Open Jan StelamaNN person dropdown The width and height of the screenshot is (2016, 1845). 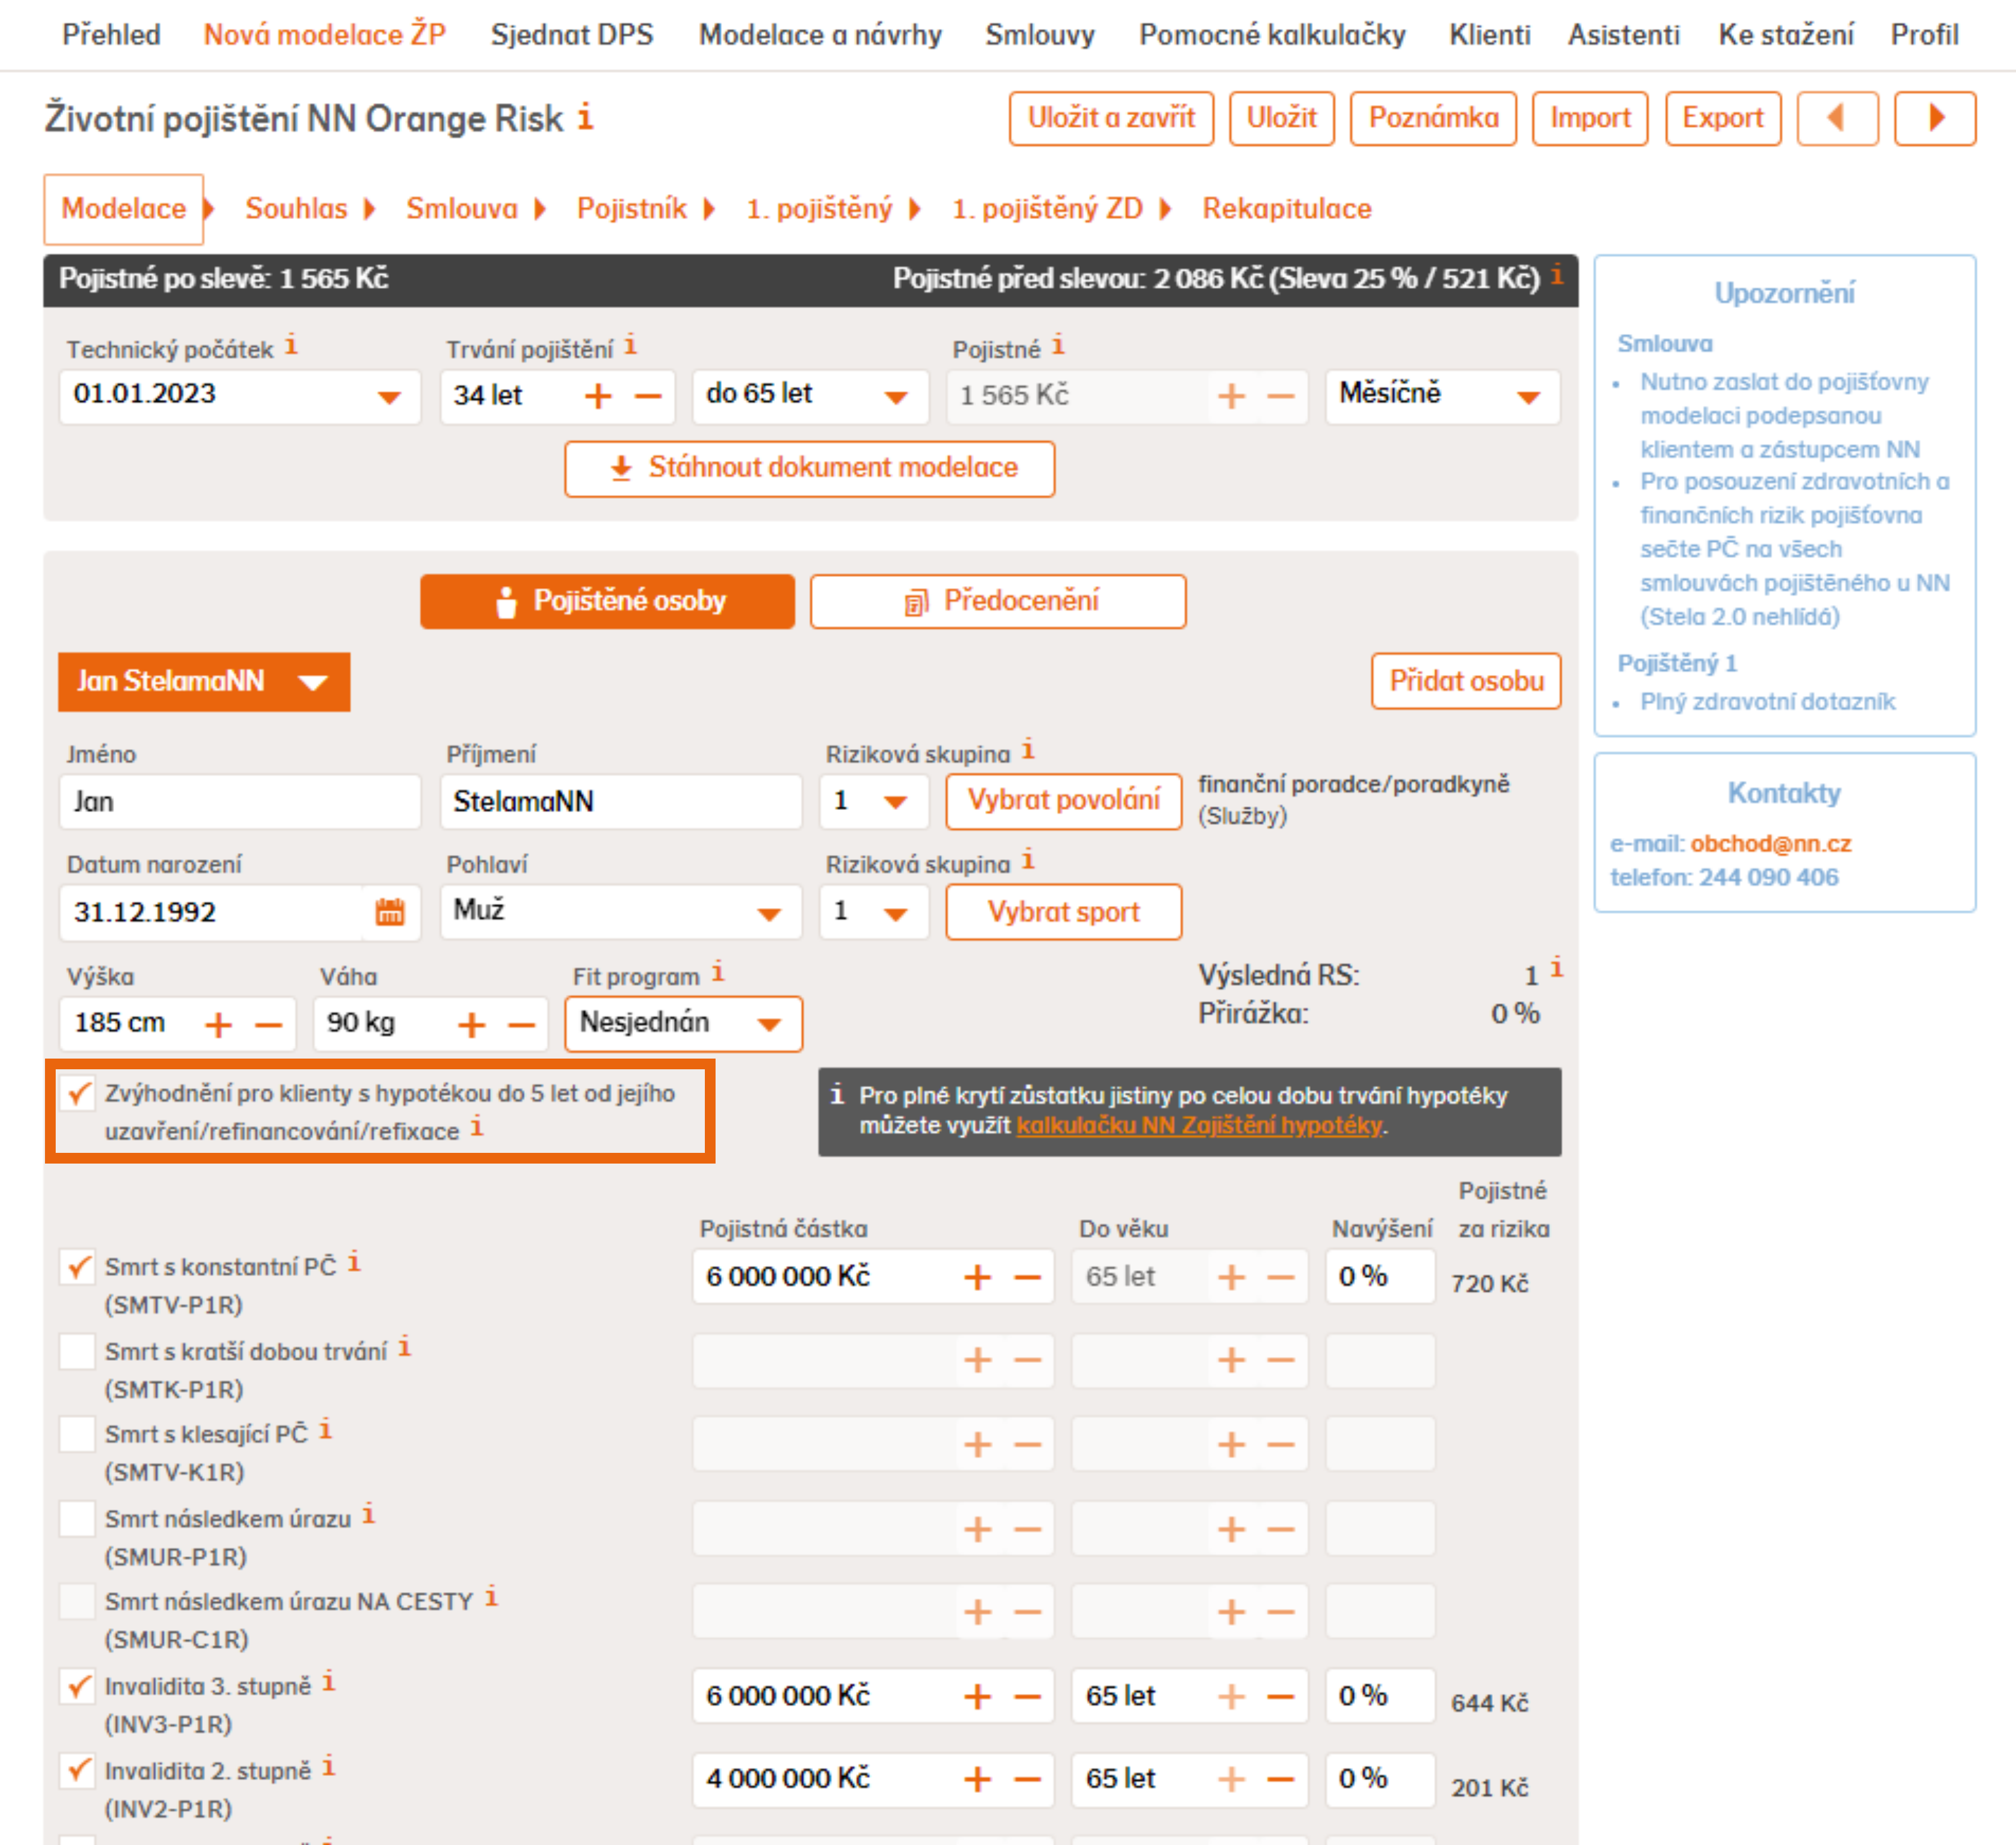click(204, 682)
